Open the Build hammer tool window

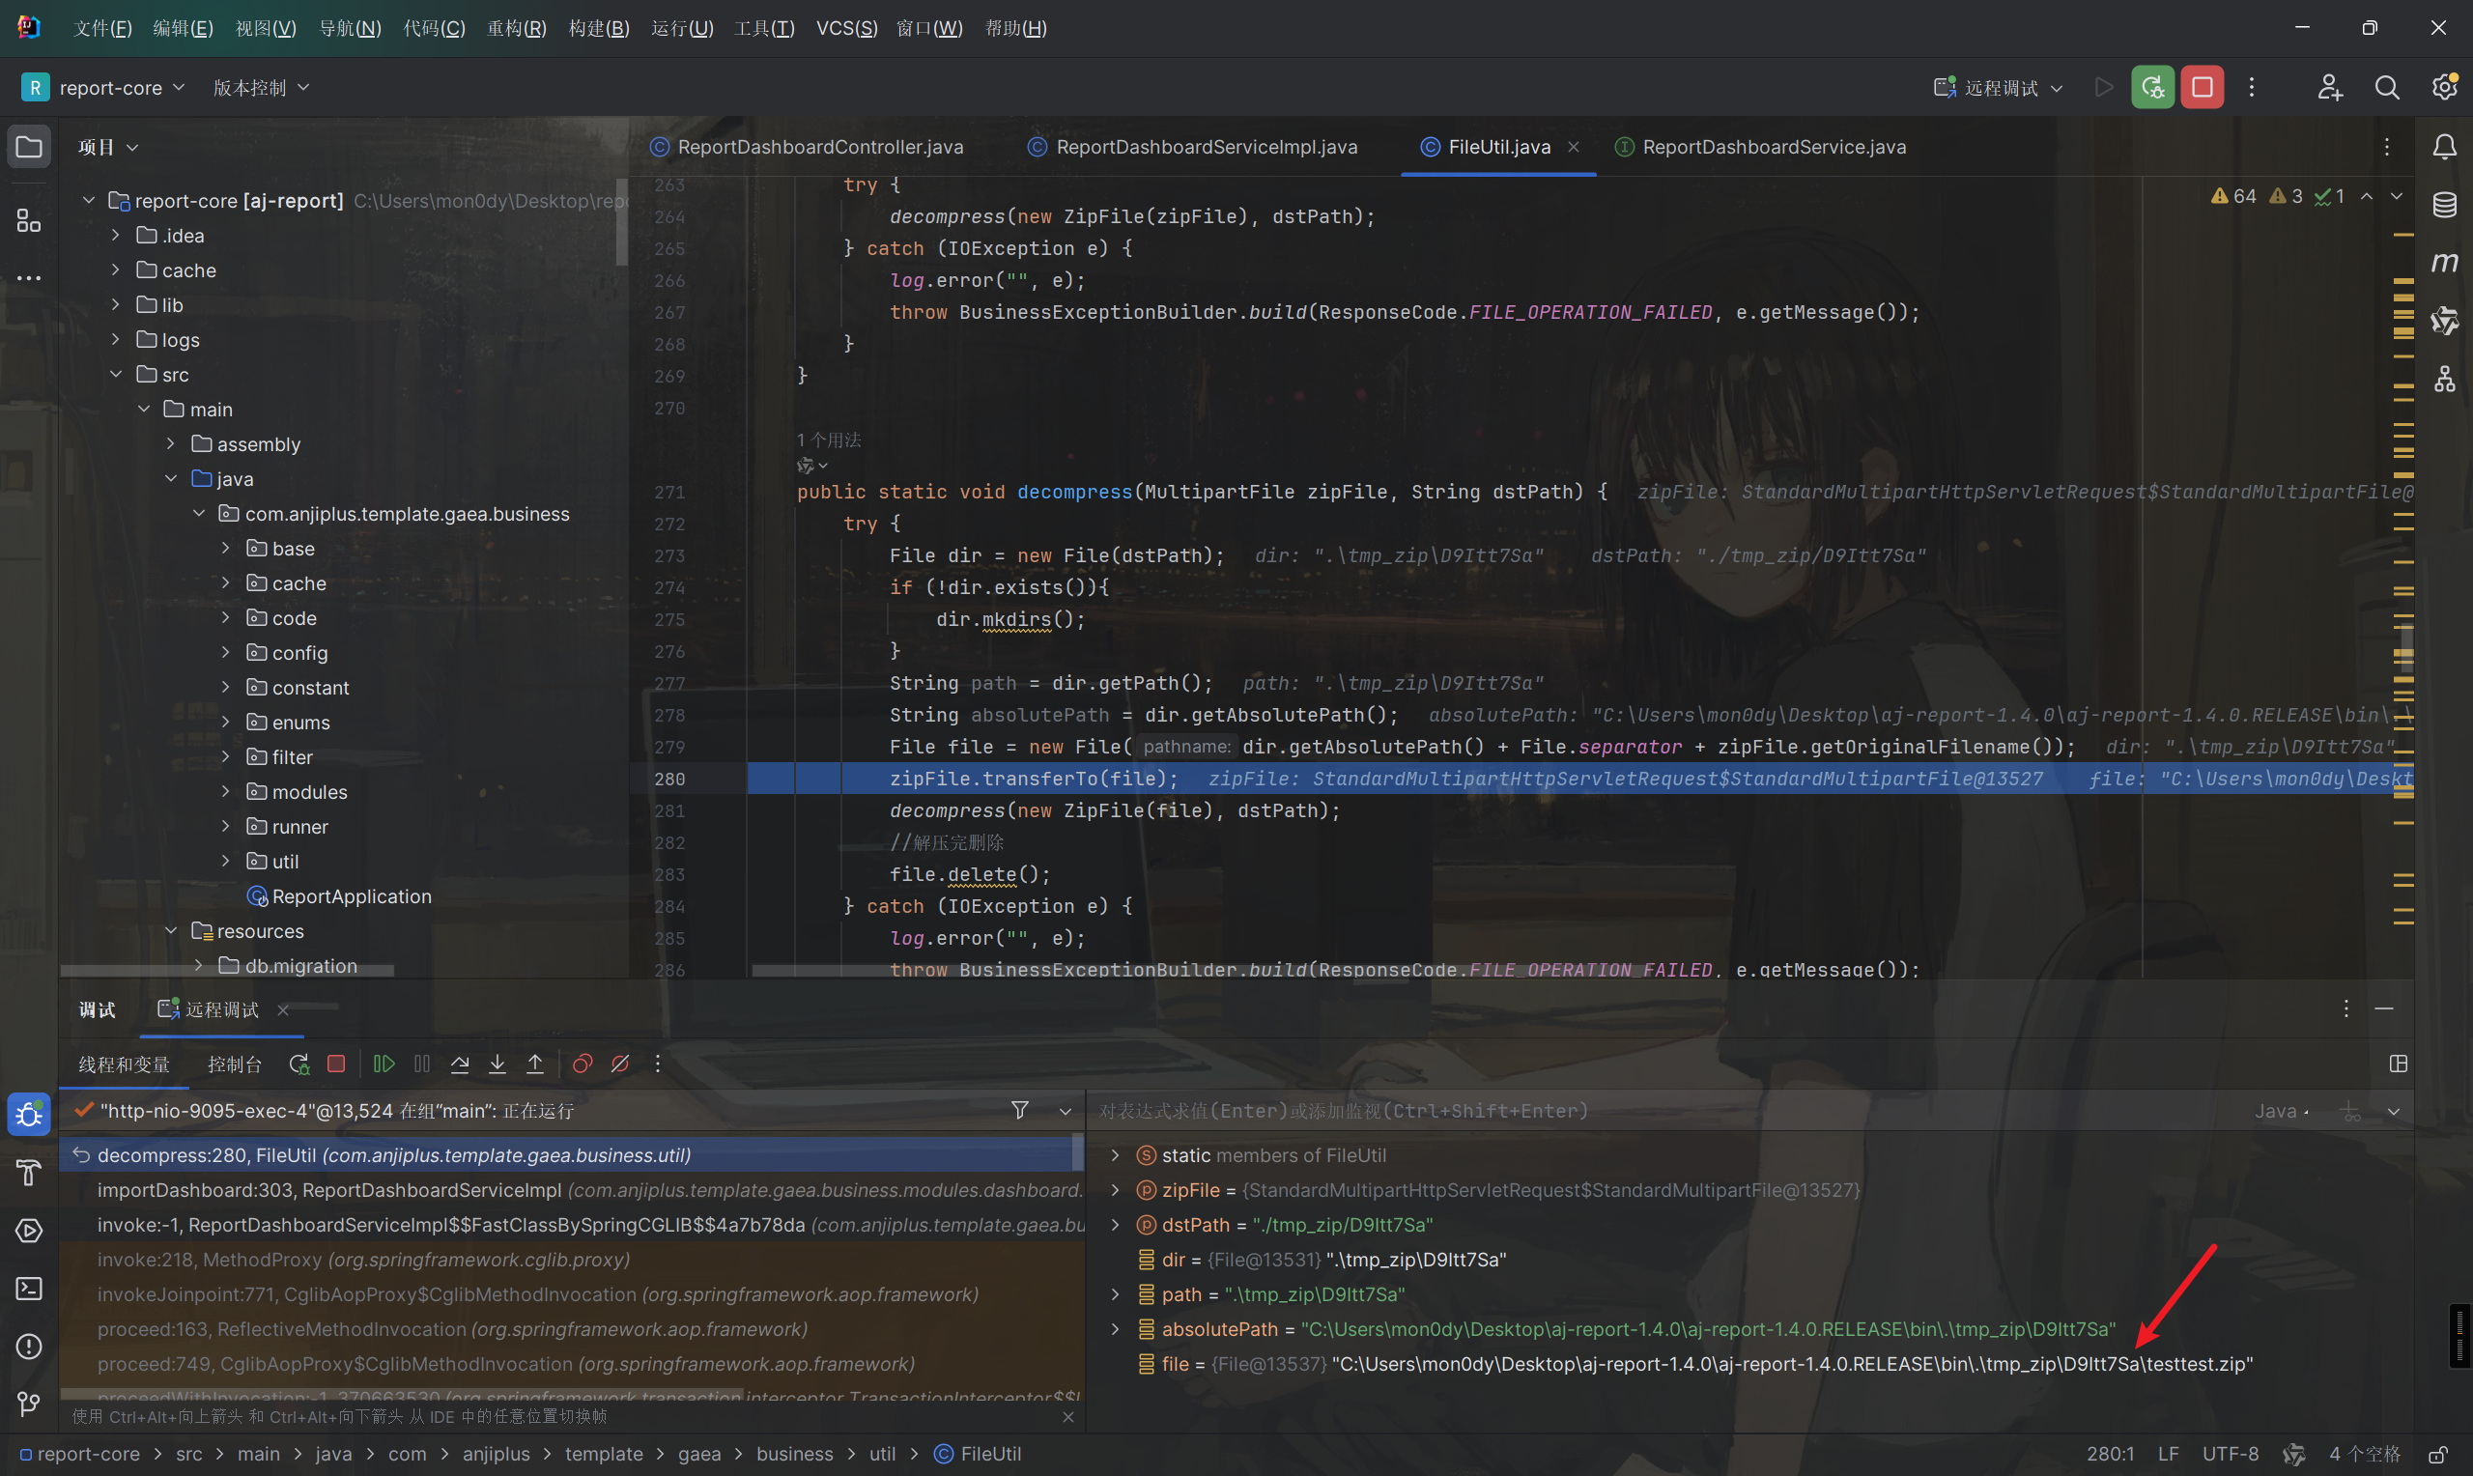pyautogui.click(x=29, y=1173)
